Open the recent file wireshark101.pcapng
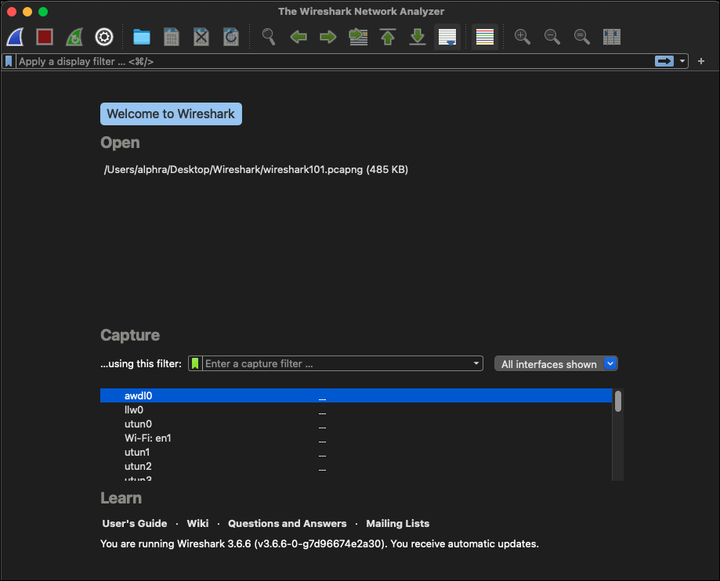Viewport: 720px width, 581px height. pyautogui.click(x=255, y=169)
